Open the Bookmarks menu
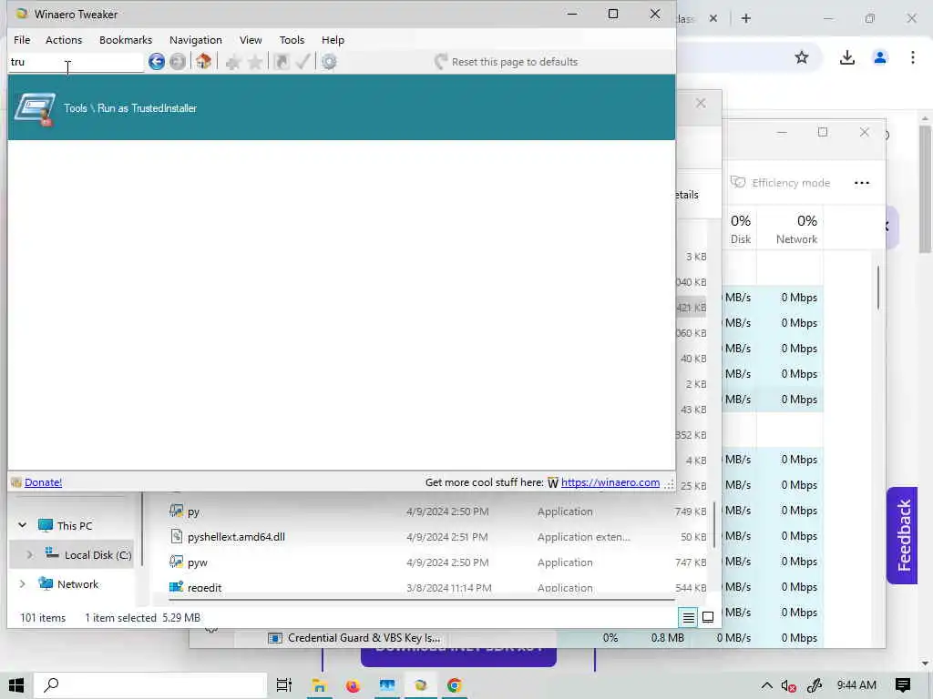Viewport: 933px width, 699px height. pyautogui.click(x=126, y=40)
